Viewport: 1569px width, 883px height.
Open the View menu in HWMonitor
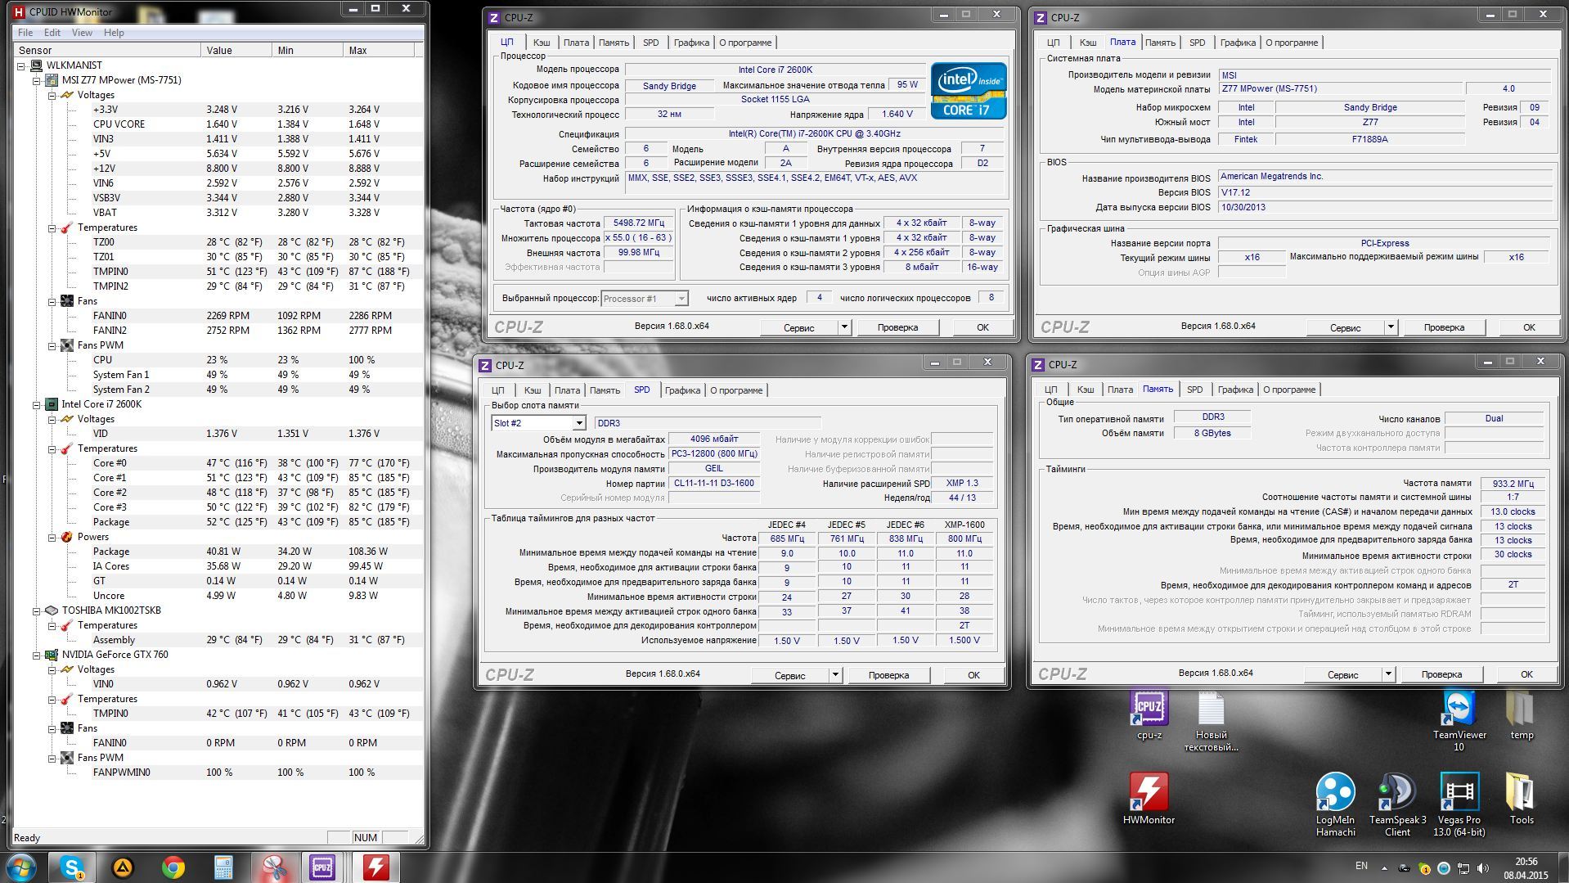[x=82, y=33]
